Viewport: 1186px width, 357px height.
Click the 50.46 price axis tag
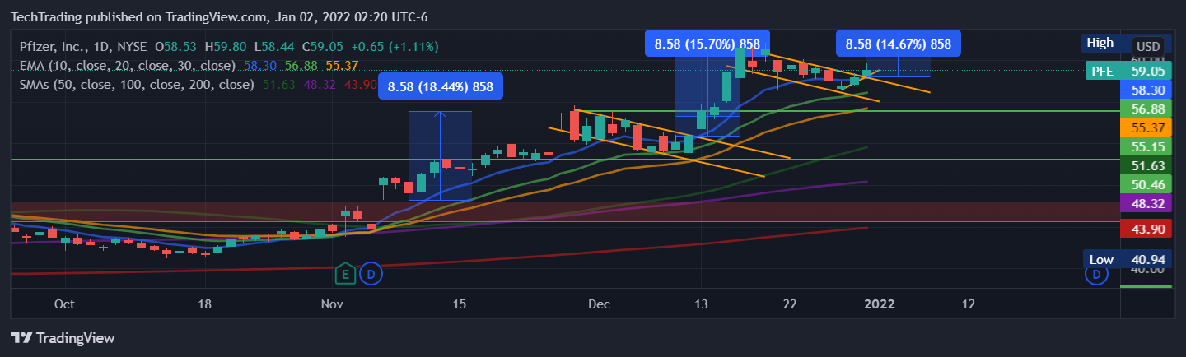(1146, 184)
